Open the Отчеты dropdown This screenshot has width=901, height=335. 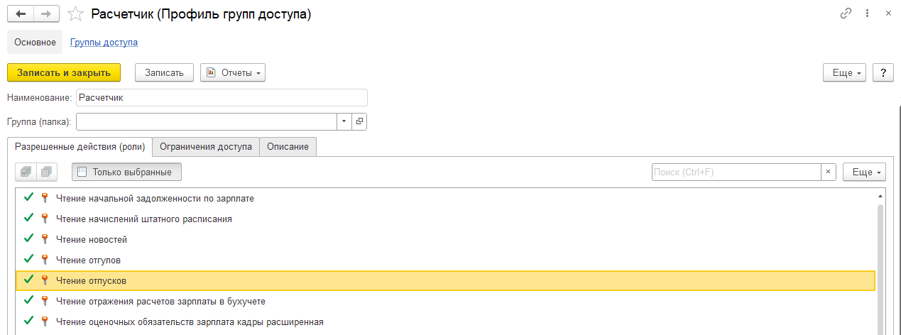tap(233, 72)
